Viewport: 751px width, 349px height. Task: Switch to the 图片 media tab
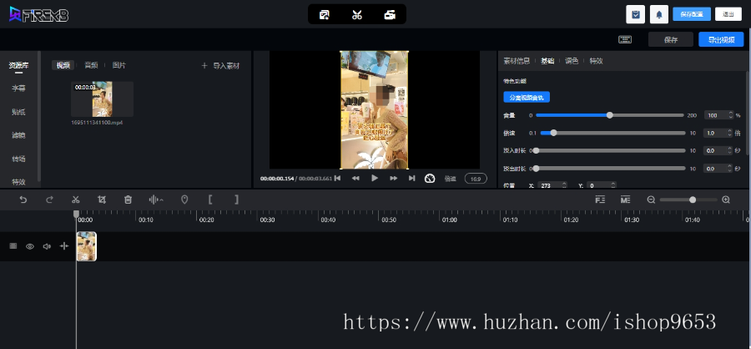pyautogui.click(x=118, y=65)
